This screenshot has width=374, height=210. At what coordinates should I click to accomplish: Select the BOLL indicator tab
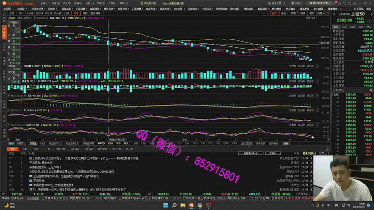[x=127, y=143]
